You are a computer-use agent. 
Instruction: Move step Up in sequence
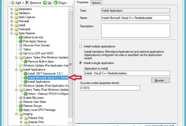(48, 3)
